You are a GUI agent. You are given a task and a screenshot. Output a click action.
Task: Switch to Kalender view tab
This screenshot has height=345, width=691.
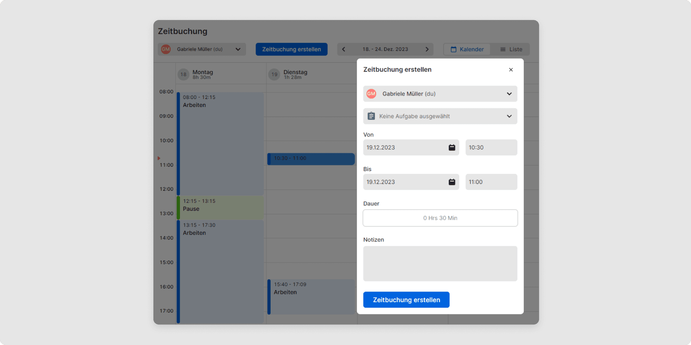pyautogui.click(x=467, y=49)
